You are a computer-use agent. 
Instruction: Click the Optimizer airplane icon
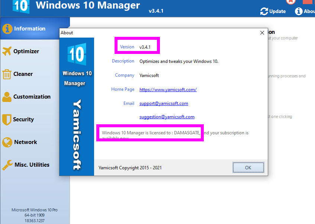point(7,51)
